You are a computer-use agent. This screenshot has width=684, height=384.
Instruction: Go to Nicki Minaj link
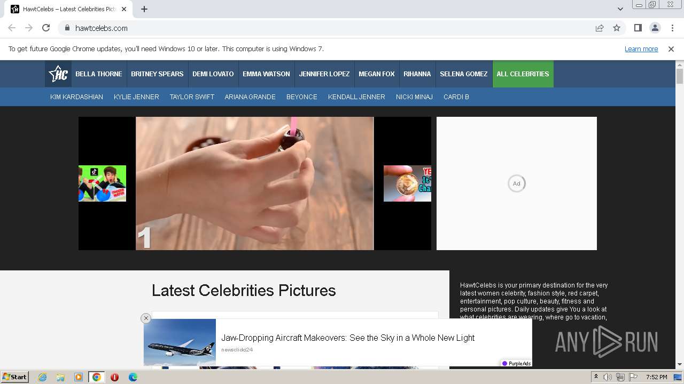(414, 97)
